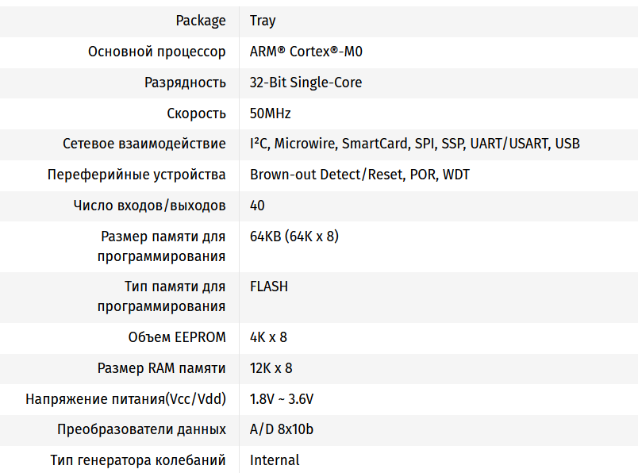Select the "ARM® Cortex®-M0" value

pyautogui.click(x=306, y=52)
